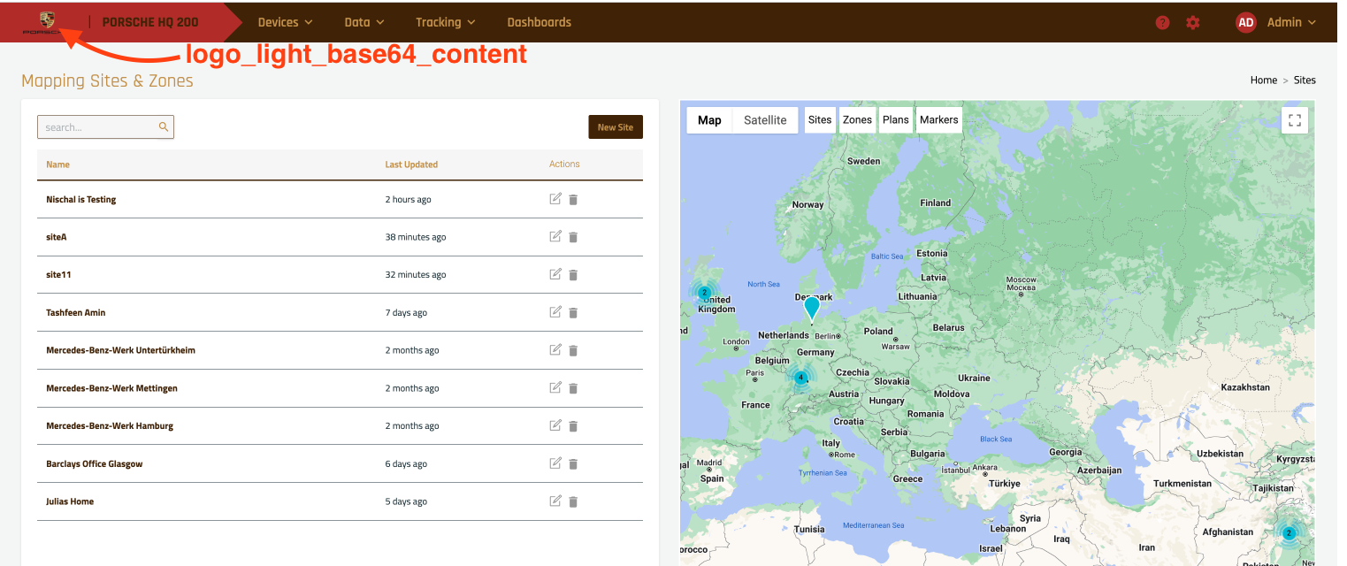Viewport: 1347px width, 566px height.
Task: Open the Dashboards menu item
Action: pyautogui.click(x=539, y=22)
